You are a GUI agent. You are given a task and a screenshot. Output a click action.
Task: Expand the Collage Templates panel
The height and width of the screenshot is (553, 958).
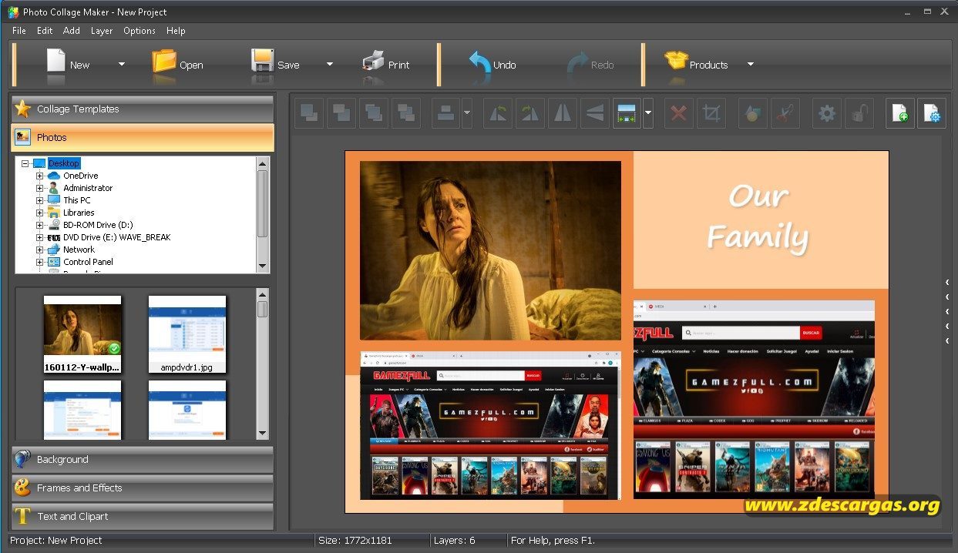(x=143, y=109)
